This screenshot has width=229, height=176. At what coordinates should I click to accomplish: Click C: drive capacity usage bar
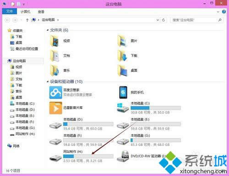(156, 108)
